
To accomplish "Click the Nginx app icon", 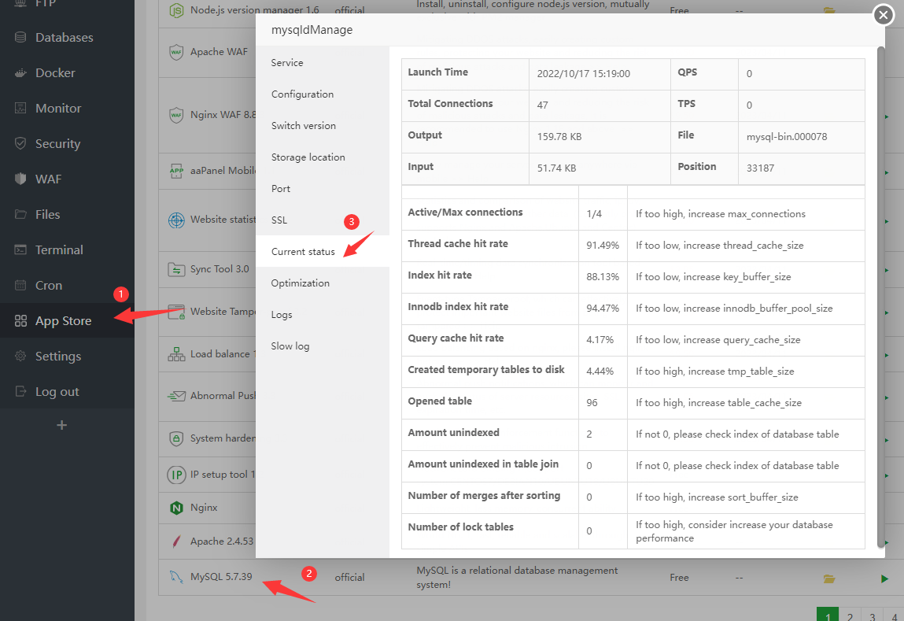I will (x=176, y=508).
